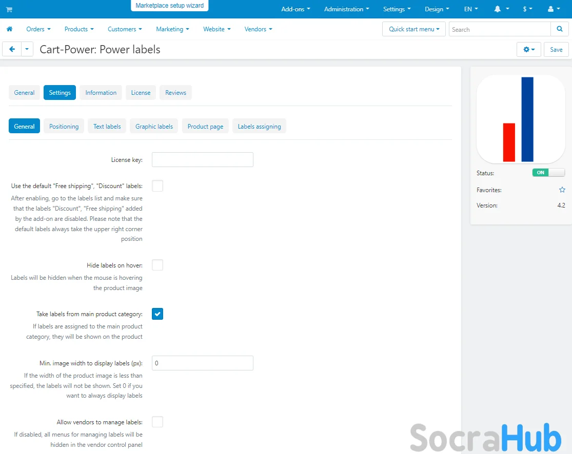Screen dimensions: 572x454
Task: Enable default Free shipping and Discount labels
Action: [157, 186]
